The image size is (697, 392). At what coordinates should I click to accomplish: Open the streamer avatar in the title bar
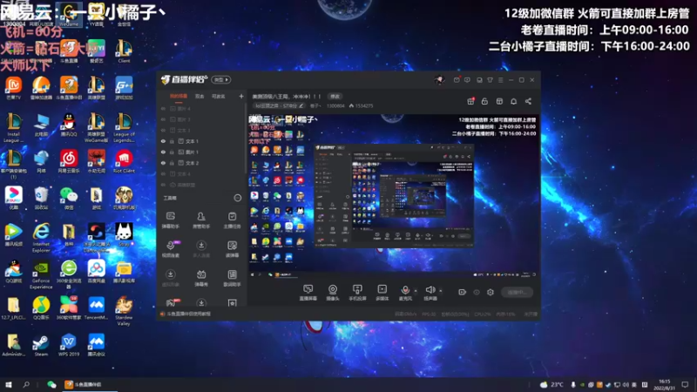coord(440,80)
